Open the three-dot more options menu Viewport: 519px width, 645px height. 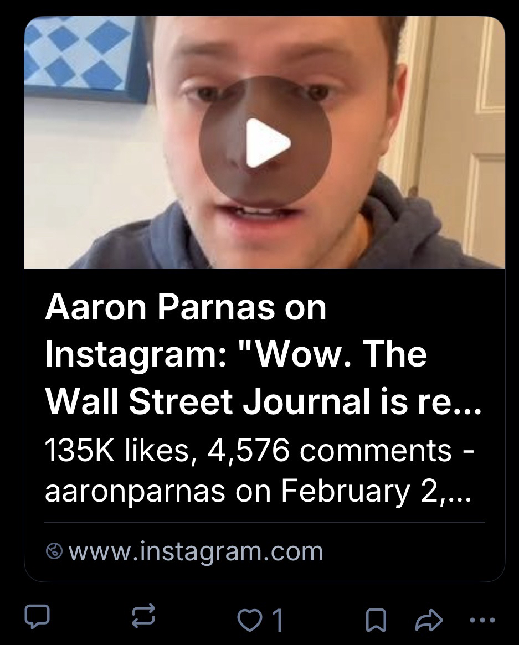482,620
